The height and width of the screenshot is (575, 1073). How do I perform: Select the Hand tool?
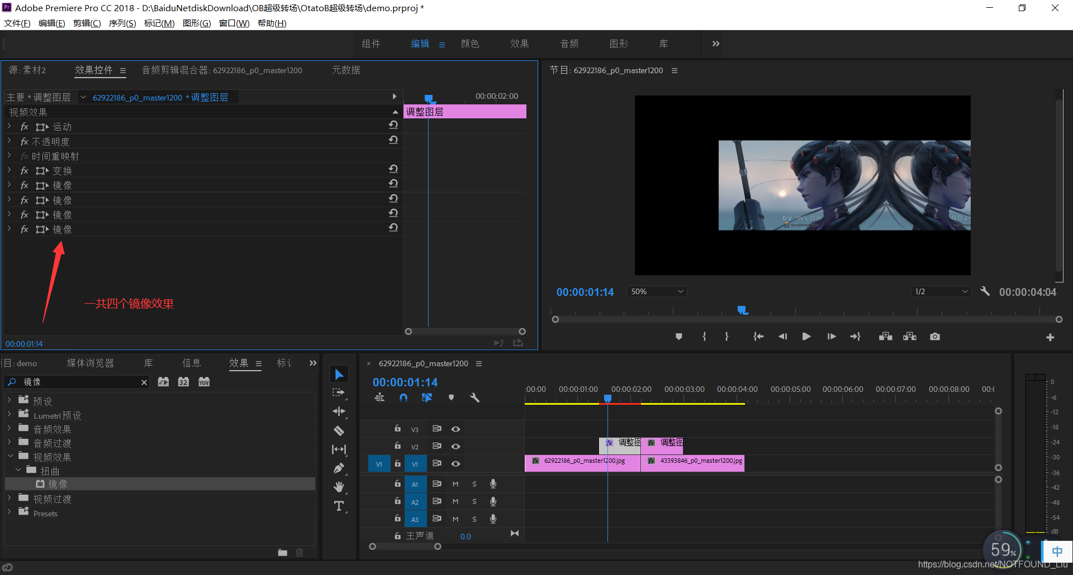pos(339,487)
